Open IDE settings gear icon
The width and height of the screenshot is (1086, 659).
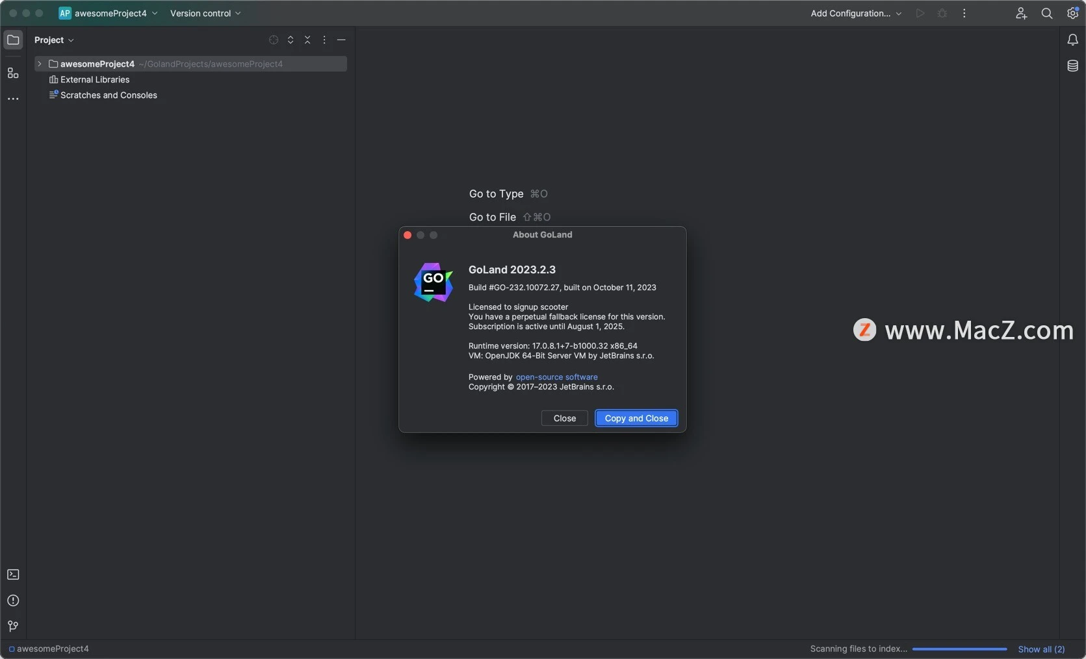point(1072,13)
